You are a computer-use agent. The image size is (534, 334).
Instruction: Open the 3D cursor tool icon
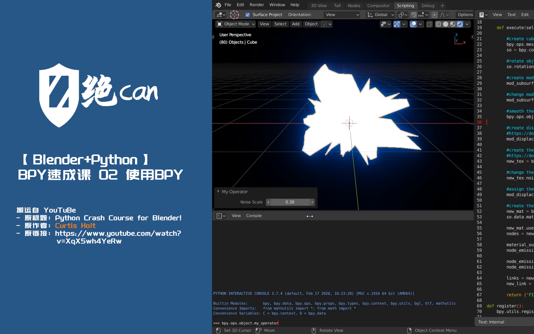click(235, 15)
